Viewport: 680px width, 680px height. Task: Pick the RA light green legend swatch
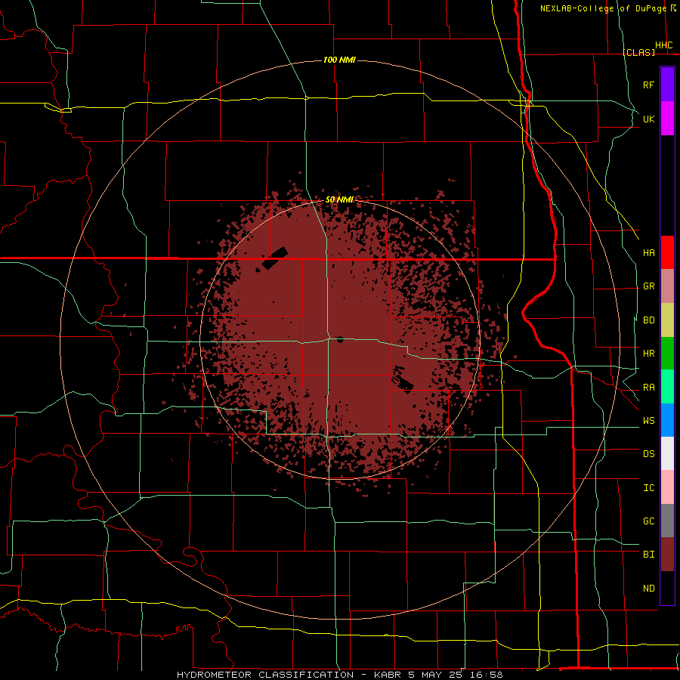[x=667, y=387]
